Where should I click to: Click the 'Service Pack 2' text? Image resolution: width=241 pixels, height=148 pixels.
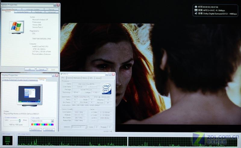[x=37, y=27]
